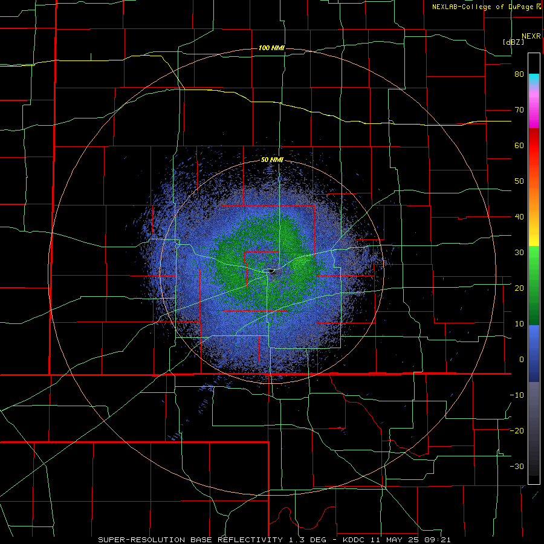Click the 50 value on the dBZ scale

[519, 181]
